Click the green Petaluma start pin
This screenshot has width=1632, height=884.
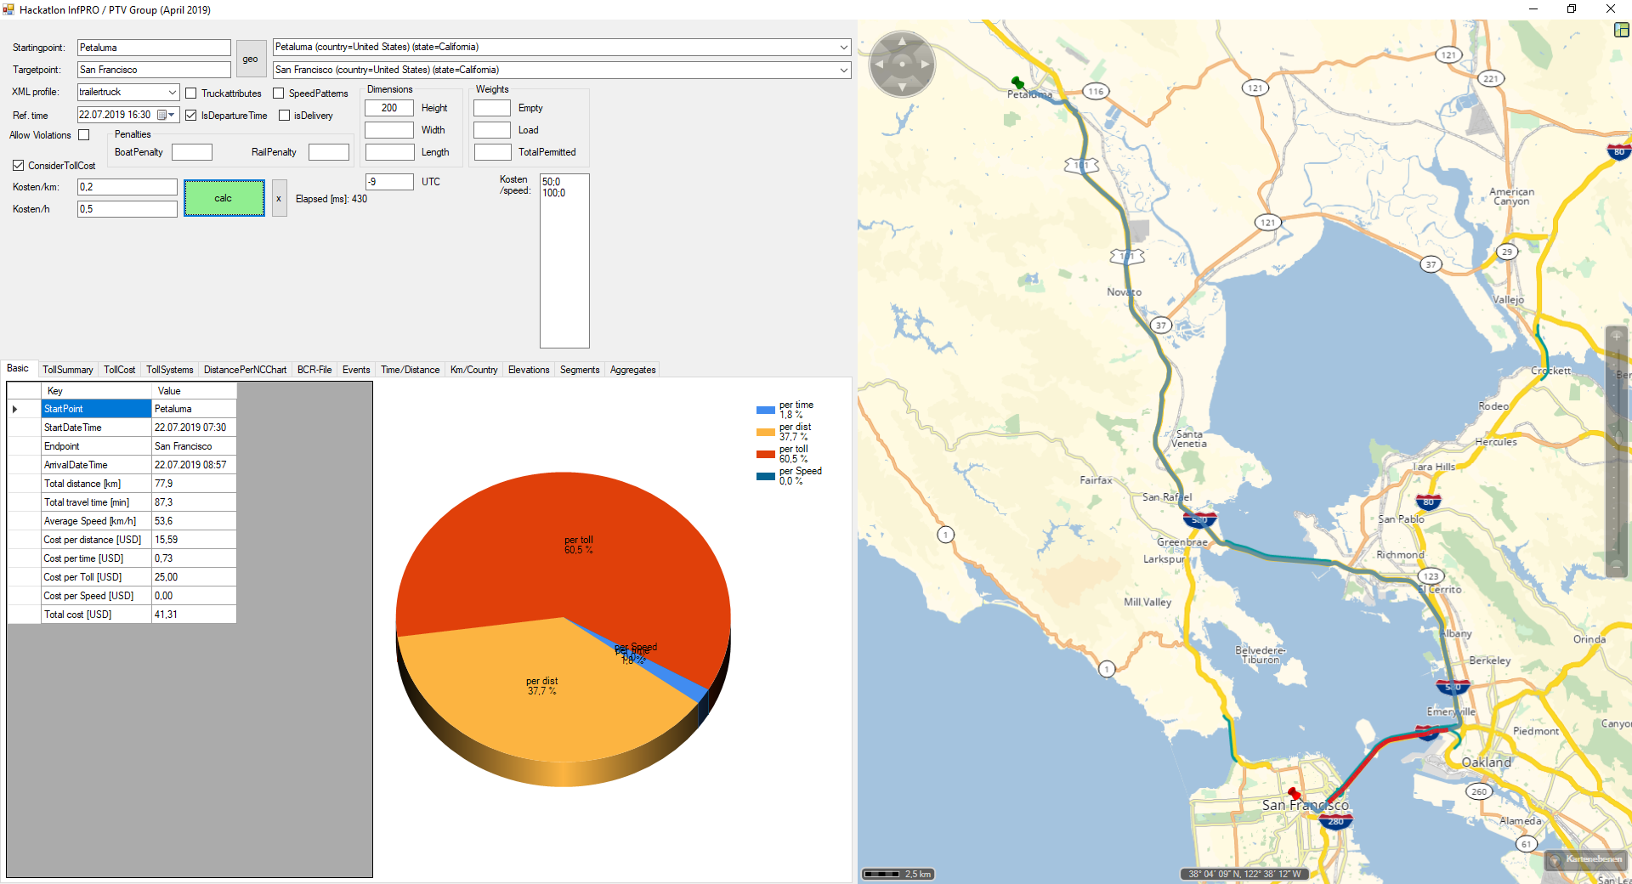1017,82
